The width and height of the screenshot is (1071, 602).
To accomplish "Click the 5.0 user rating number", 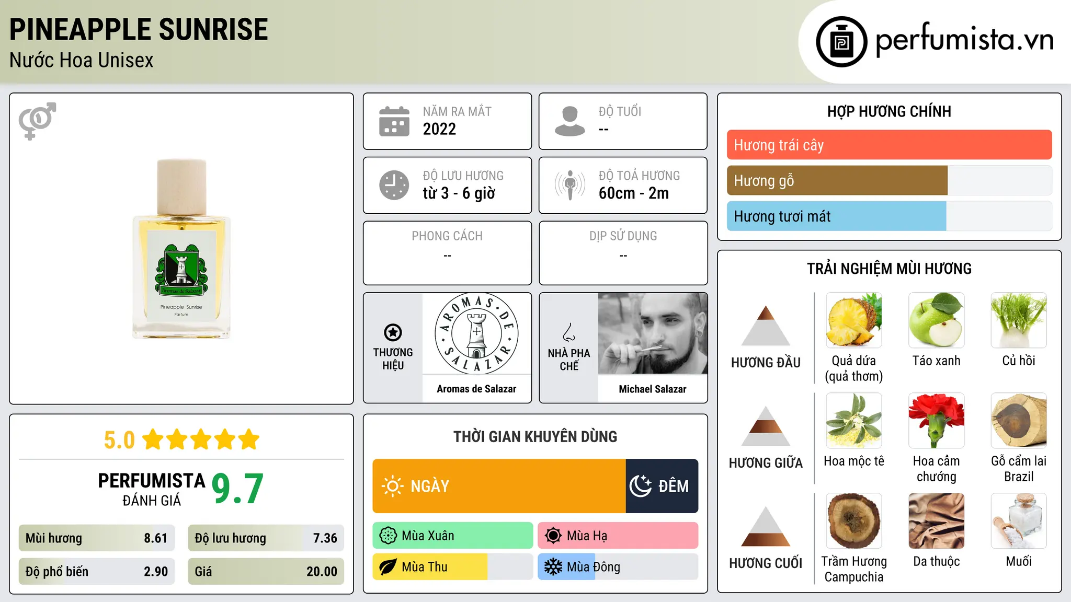I will (x=119, y=440).
